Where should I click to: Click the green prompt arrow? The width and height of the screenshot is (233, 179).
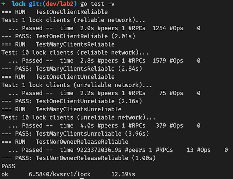tap(3, 4)
